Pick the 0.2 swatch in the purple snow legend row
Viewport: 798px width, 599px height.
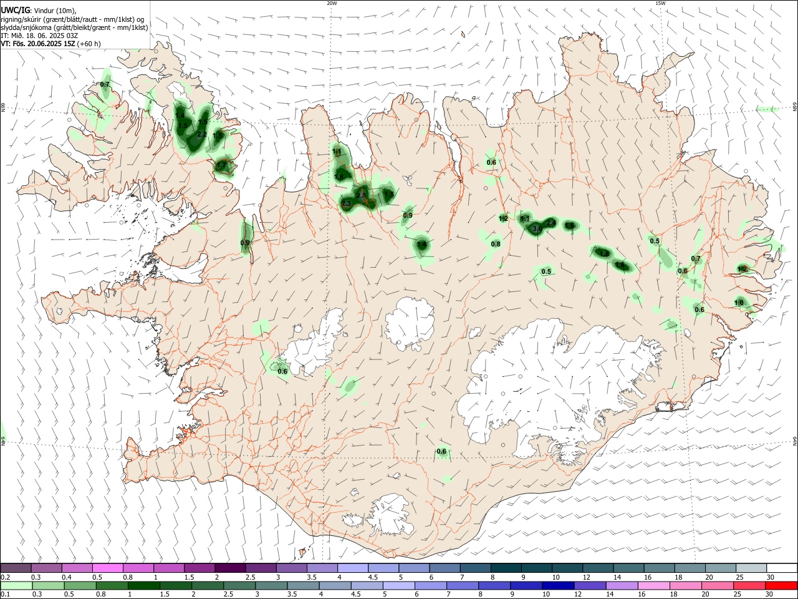pos(16,568)
